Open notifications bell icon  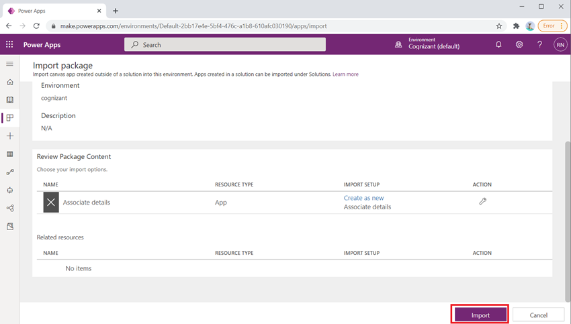(498, 44)
